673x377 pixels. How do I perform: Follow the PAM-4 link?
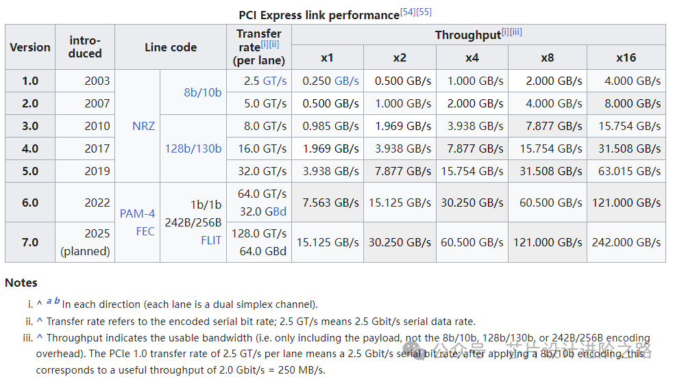[x=137, y=213]
